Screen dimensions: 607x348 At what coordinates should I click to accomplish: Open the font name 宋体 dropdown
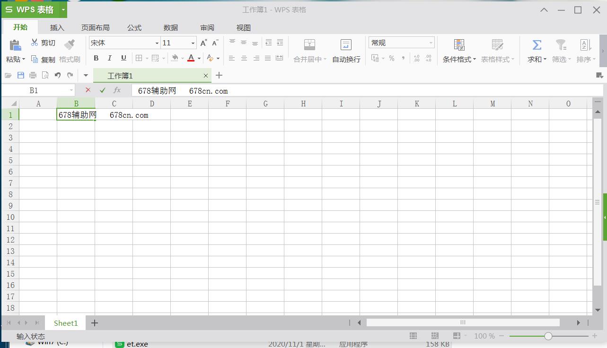pyautogui.click(x=157, y=43)
